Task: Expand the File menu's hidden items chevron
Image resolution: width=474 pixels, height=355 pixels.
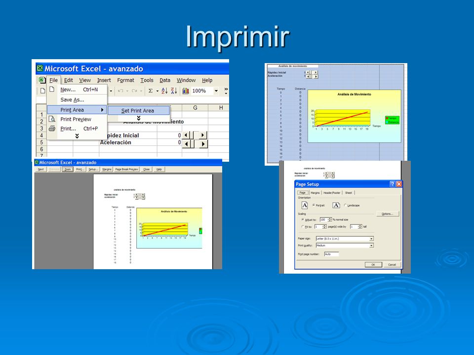Action: pos(77,136)
